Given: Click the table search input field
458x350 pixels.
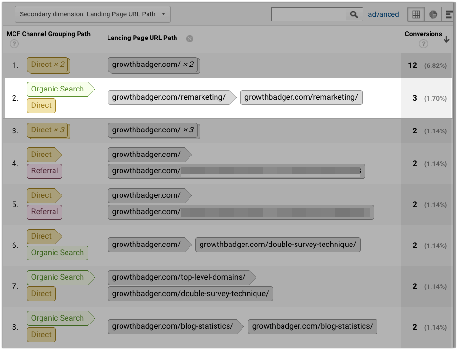Looking at the screenshot, I should click(309, 14).
